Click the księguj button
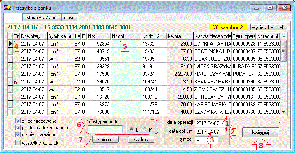The height and width of the screenshot is (153, 295). [x=260, y=132]
